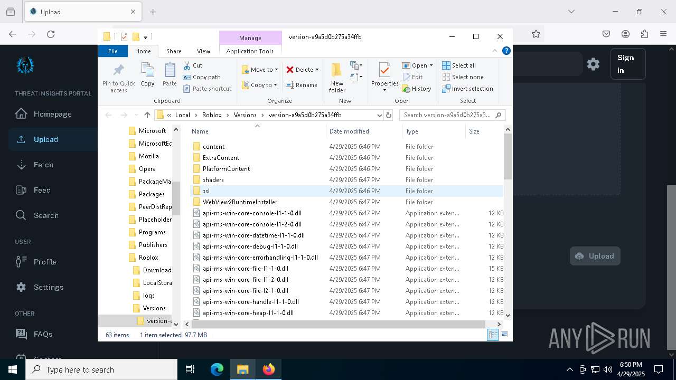
Task: Open portal Settings sidebar item
Action: click(49, 287)
